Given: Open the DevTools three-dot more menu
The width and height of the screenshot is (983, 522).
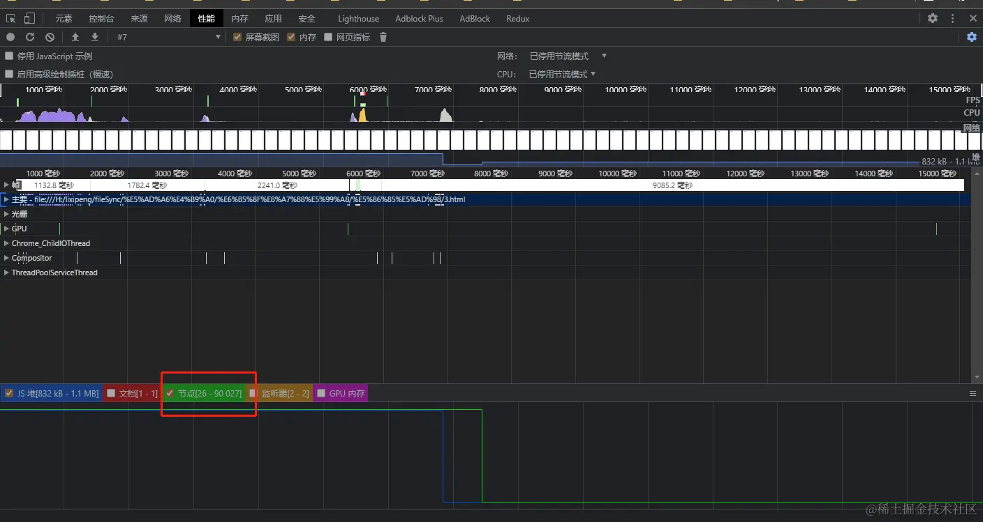Looking at the screenshot, I should tap(953, 19).
